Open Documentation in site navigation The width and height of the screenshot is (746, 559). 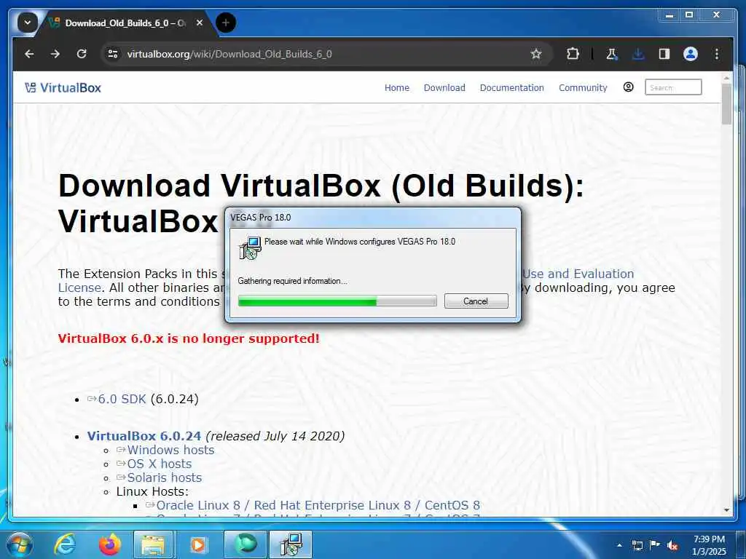pyautogui.click(x=511, y=87)
